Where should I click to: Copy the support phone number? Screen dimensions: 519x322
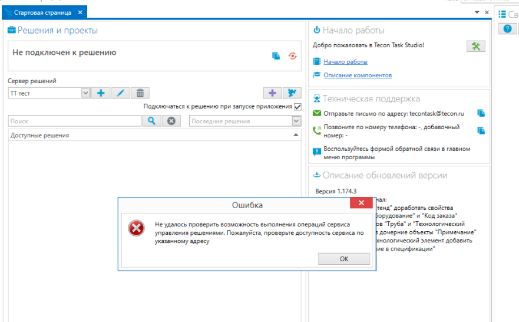[481, 131]
